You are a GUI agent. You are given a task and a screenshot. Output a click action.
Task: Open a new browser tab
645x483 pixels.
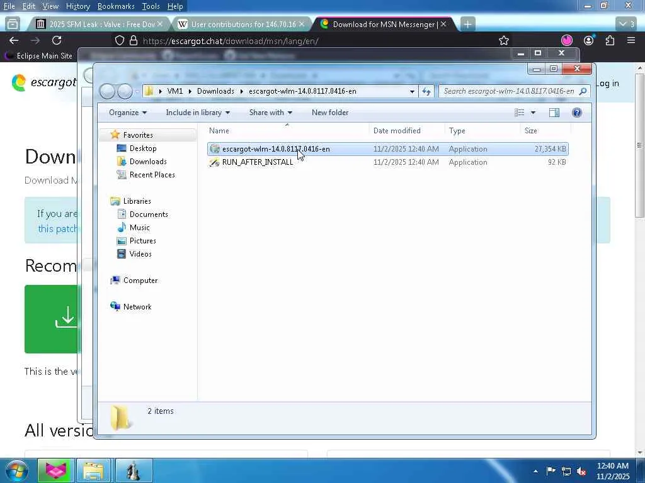point(467,25)
